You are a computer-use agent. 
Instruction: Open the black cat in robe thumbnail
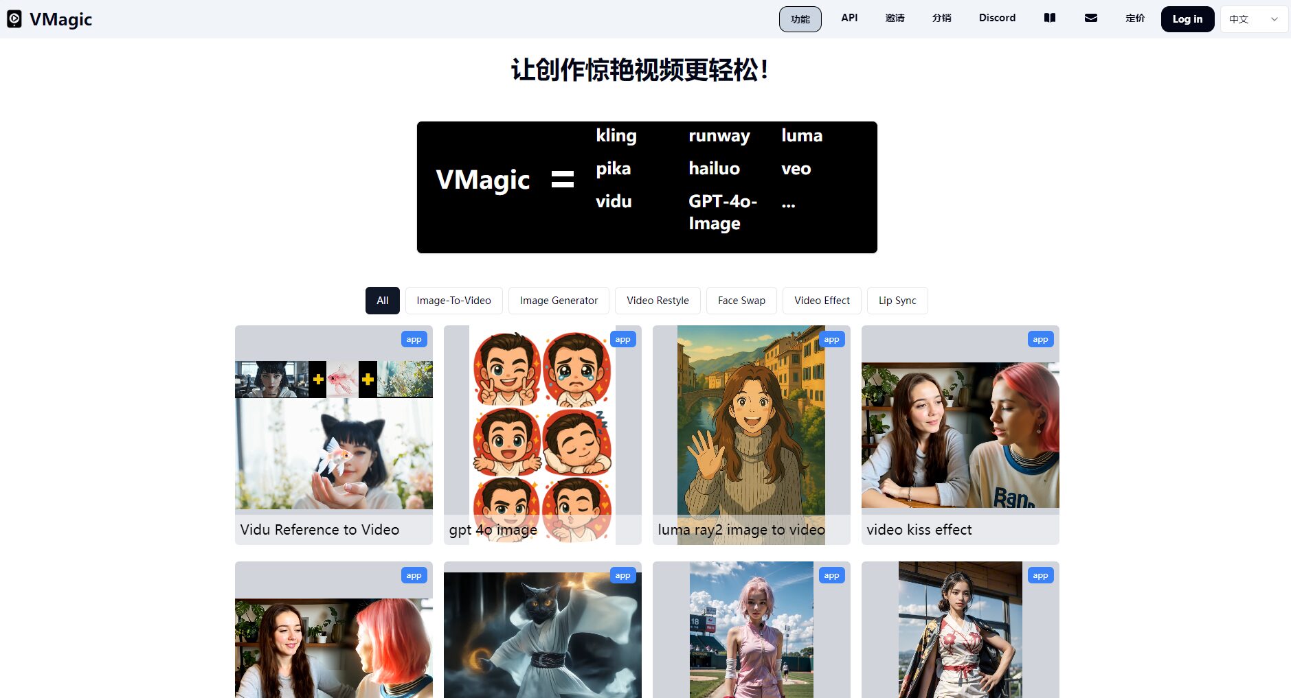tap(543, 635)
